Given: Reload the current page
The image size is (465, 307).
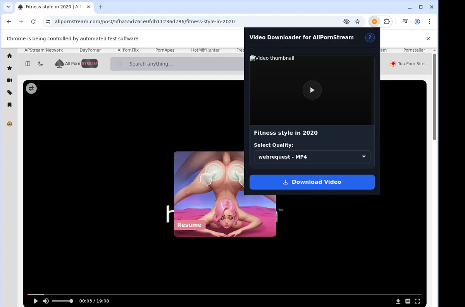Looking at the screenshot, I should [33, 22].
